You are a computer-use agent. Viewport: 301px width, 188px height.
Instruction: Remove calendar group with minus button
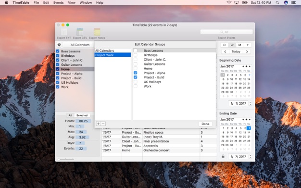click(103, 124)
